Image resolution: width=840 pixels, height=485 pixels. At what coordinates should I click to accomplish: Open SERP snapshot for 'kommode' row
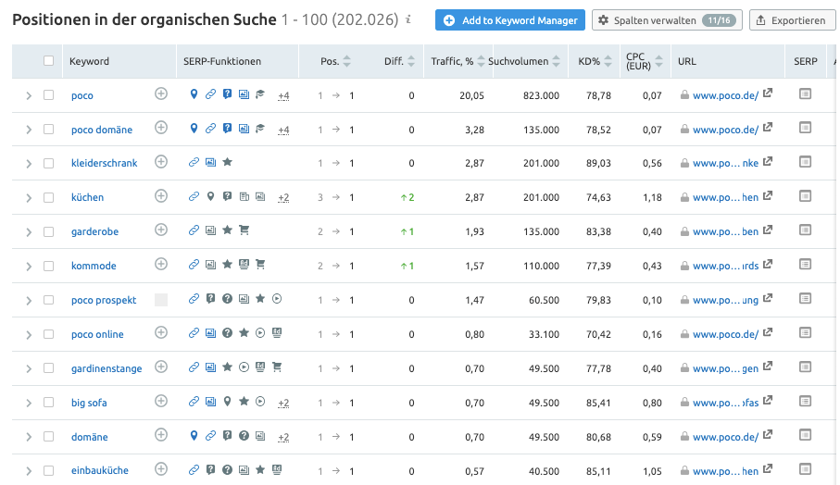(x=805, y=265)
